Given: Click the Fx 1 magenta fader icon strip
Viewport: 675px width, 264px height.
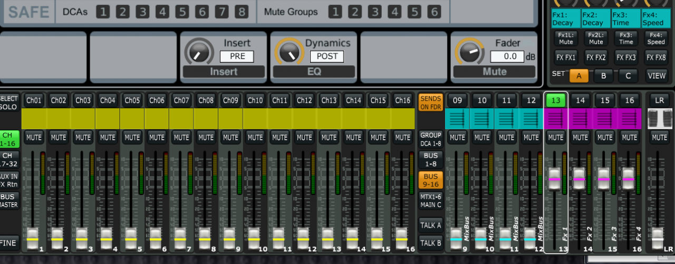Looking at the screenshot, I should (x=556, y=119).
